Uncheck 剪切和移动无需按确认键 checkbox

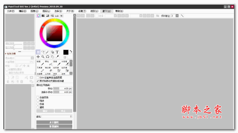[x=38, y=81]
